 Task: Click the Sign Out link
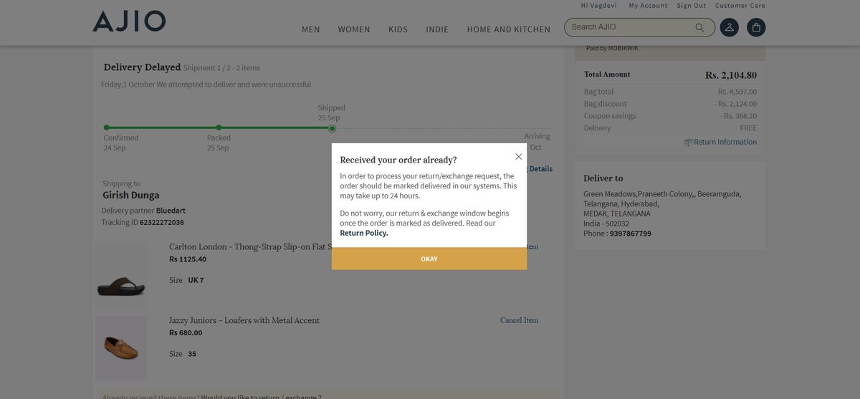pyautogui.click(x=692, y=6)
